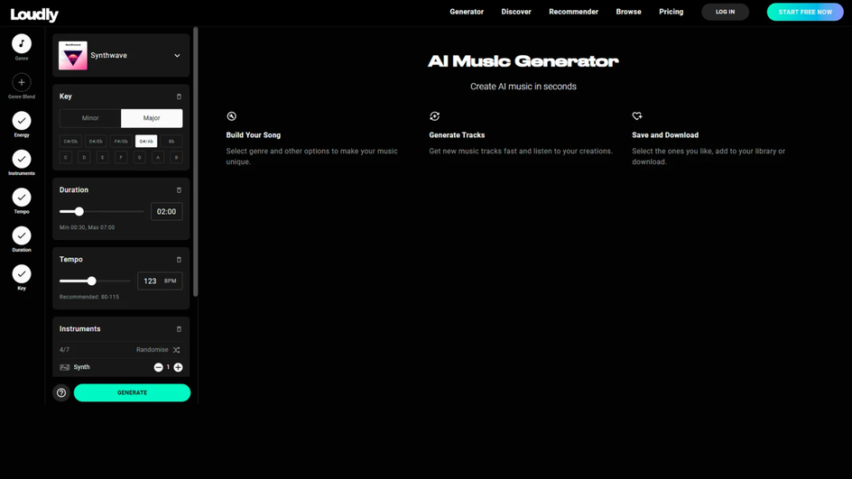Viewport: 852px width, 479px height.
Task: Select the C#/Db key
Action: coord(70,142)
